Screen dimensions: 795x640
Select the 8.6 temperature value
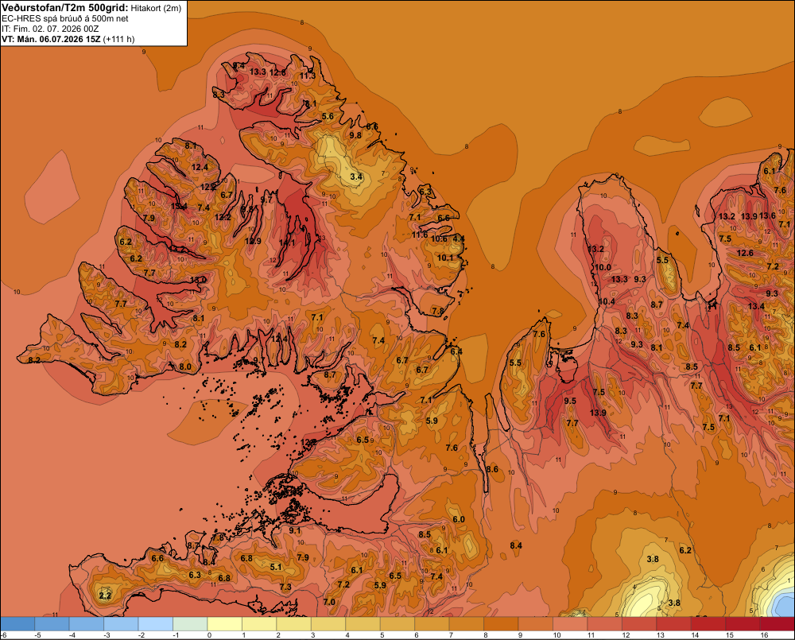tap(492, 469)
